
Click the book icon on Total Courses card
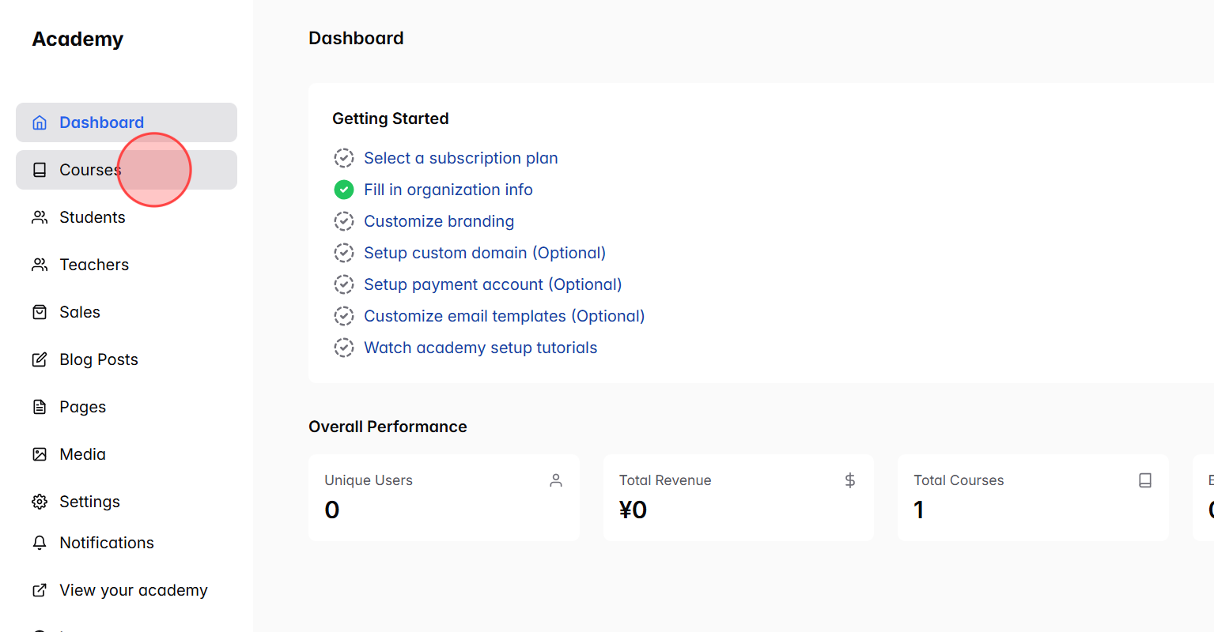[1144, 480]
